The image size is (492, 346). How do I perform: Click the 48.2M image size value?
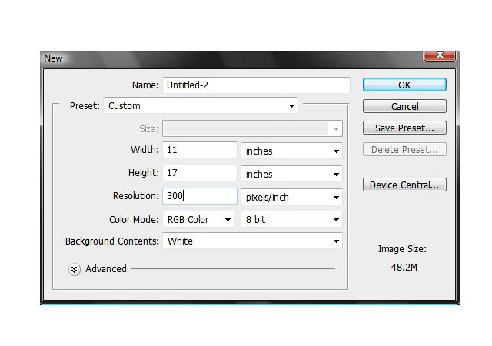click(x=404, y=268)
